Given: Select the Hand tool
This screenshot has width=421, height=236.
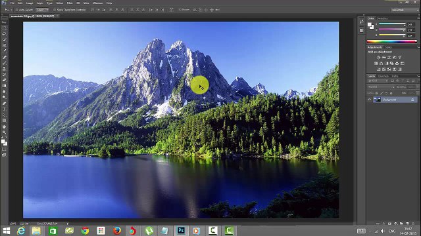Looking at the screenshot, I should (4, 127).
